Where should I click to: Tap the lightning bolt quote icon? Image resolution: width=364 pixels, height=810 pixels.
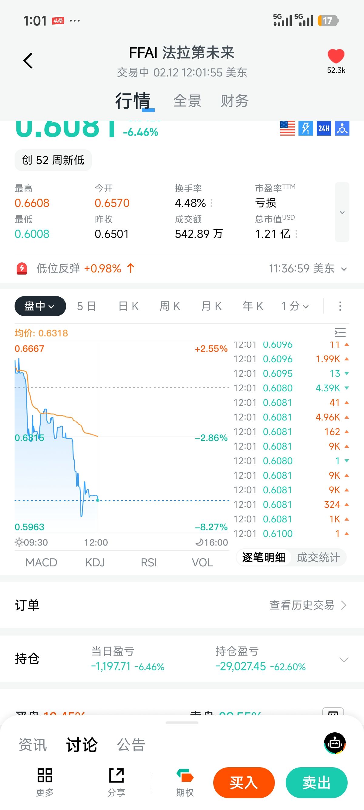305,128
